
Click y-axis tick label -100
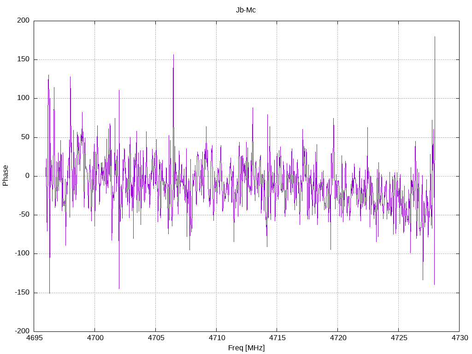click(x=22, y=254)
